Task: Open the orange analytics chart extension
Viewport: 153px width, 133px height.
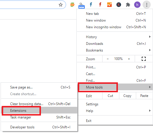Action: [x=109, y=5]
